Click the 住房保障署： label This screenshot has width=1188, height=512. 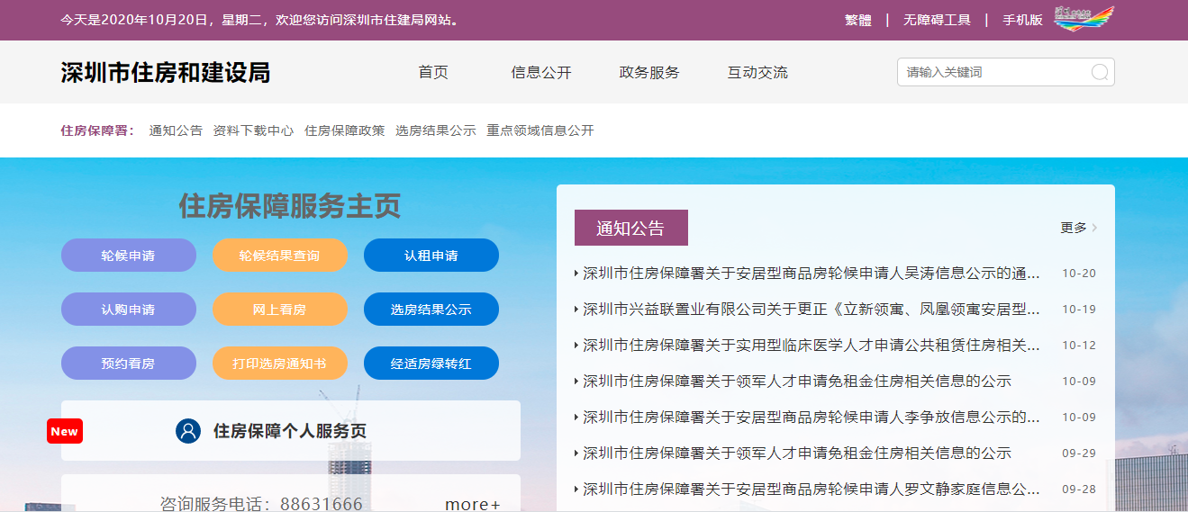click(x=97, y=130)
